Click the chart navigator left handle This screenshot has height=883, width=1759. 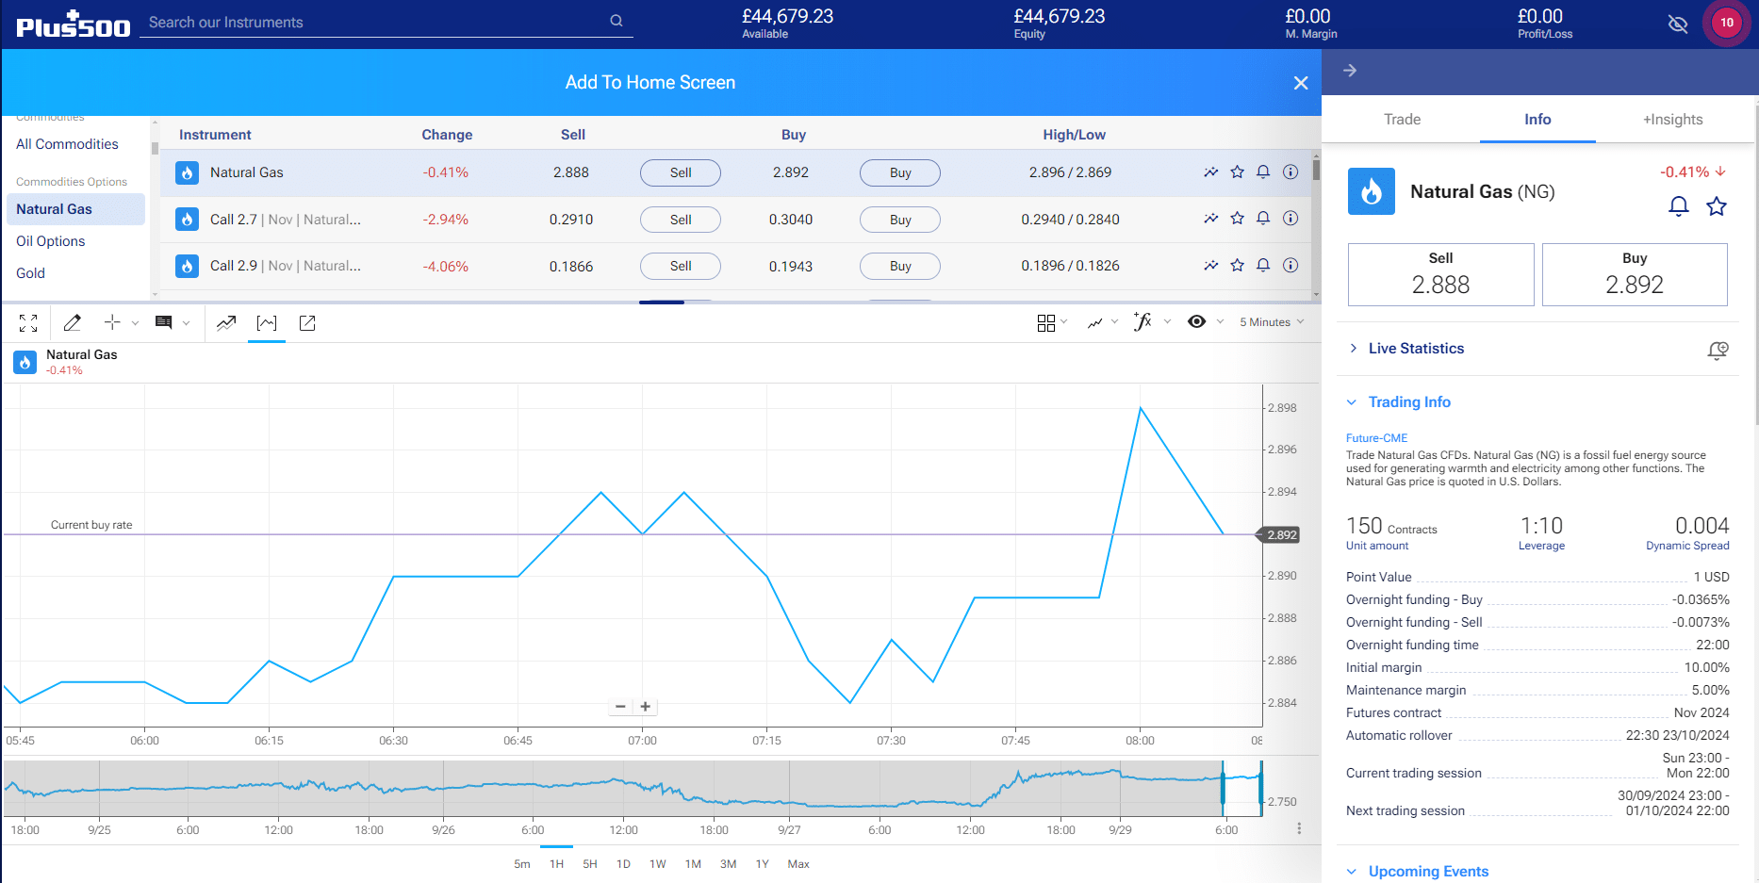point(1224,788)
